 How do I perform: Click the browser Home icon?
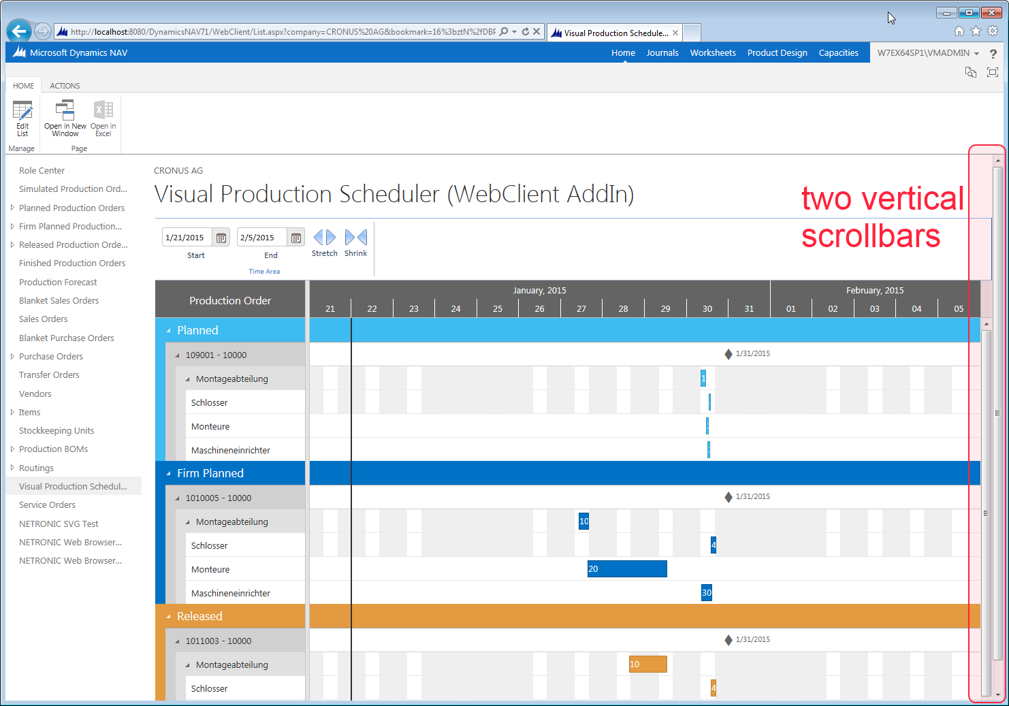pyautogui.click(x=959, y=31)
